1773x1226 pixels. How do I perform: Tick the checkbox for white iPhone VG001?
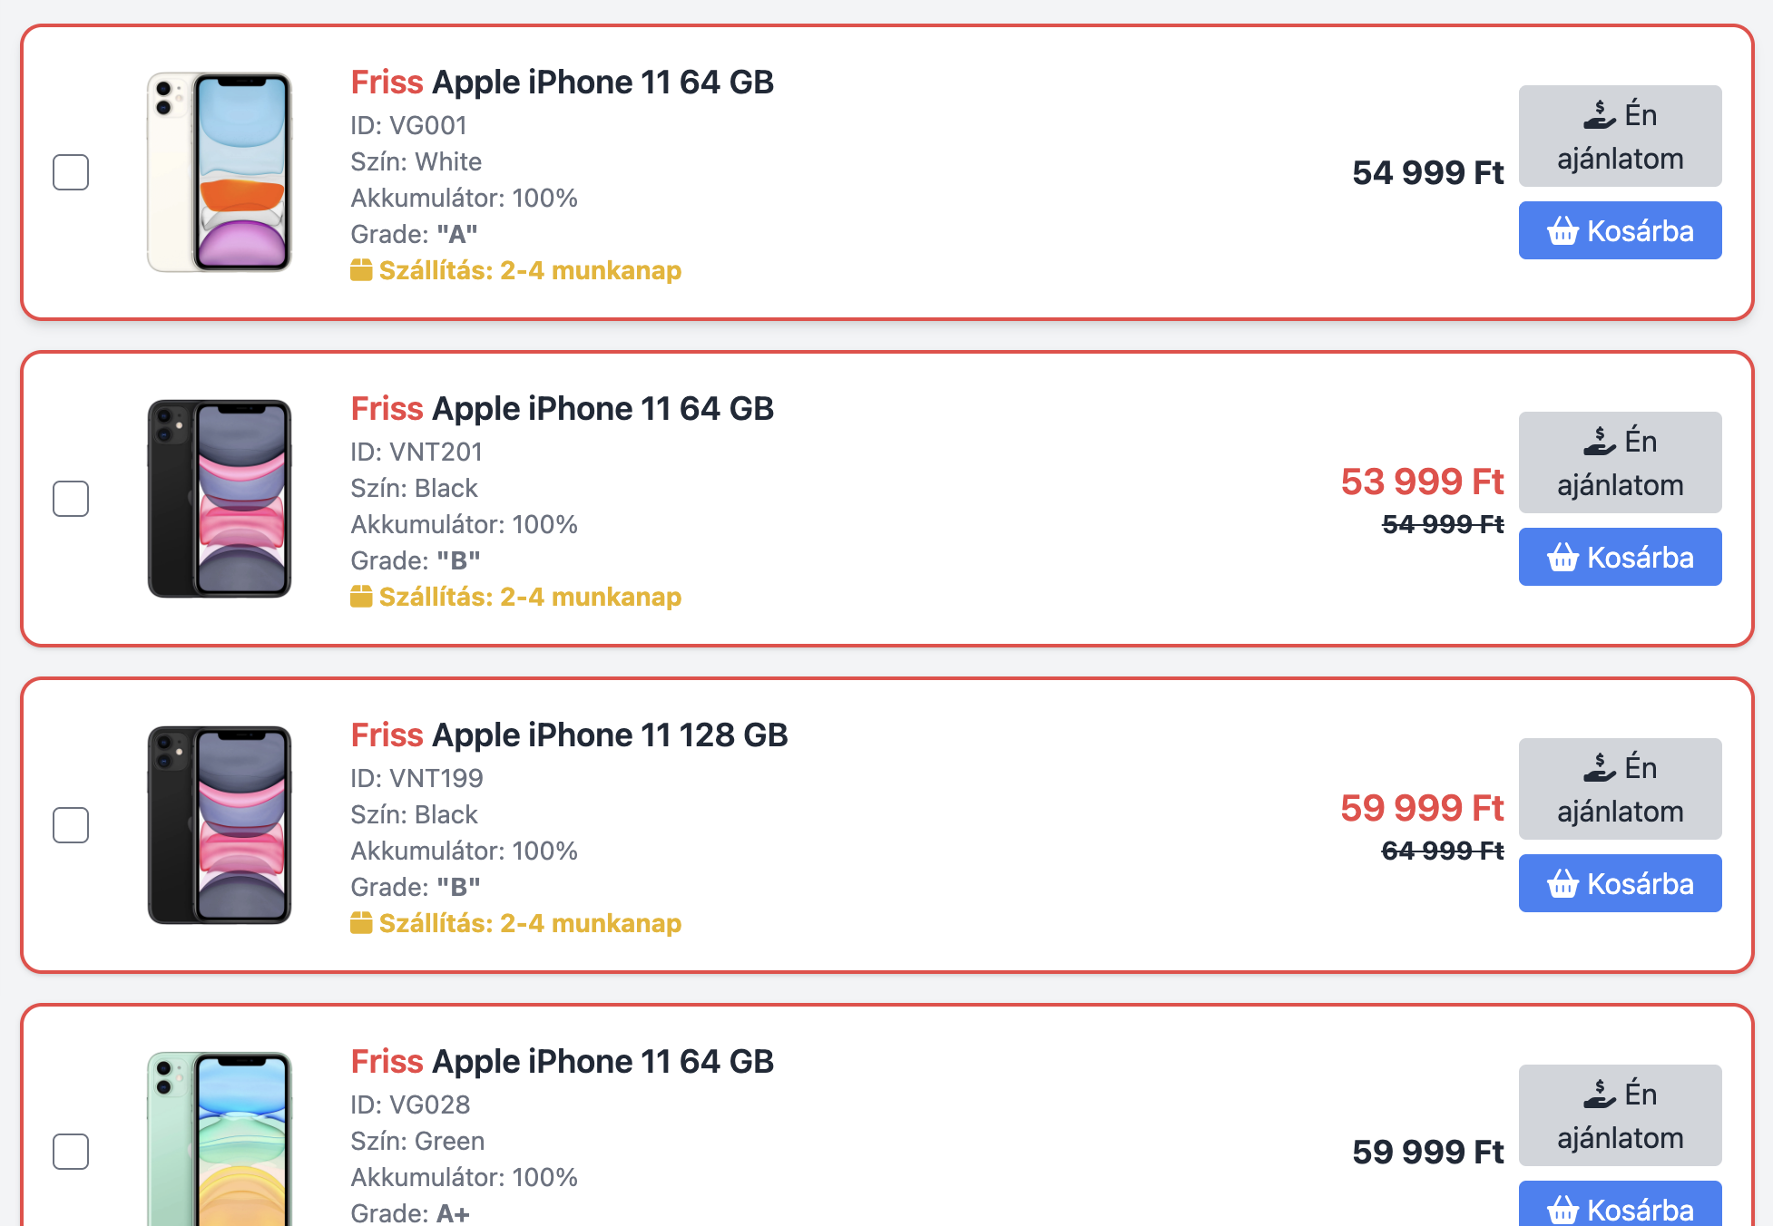click(x=71, y=172)
